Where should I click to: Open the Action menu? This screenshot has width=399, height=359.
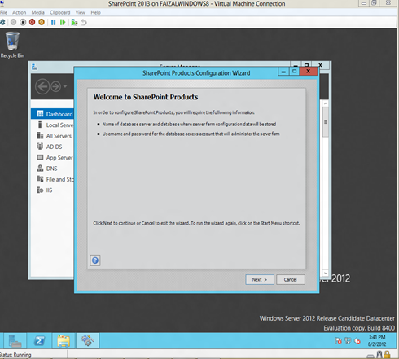19,12
